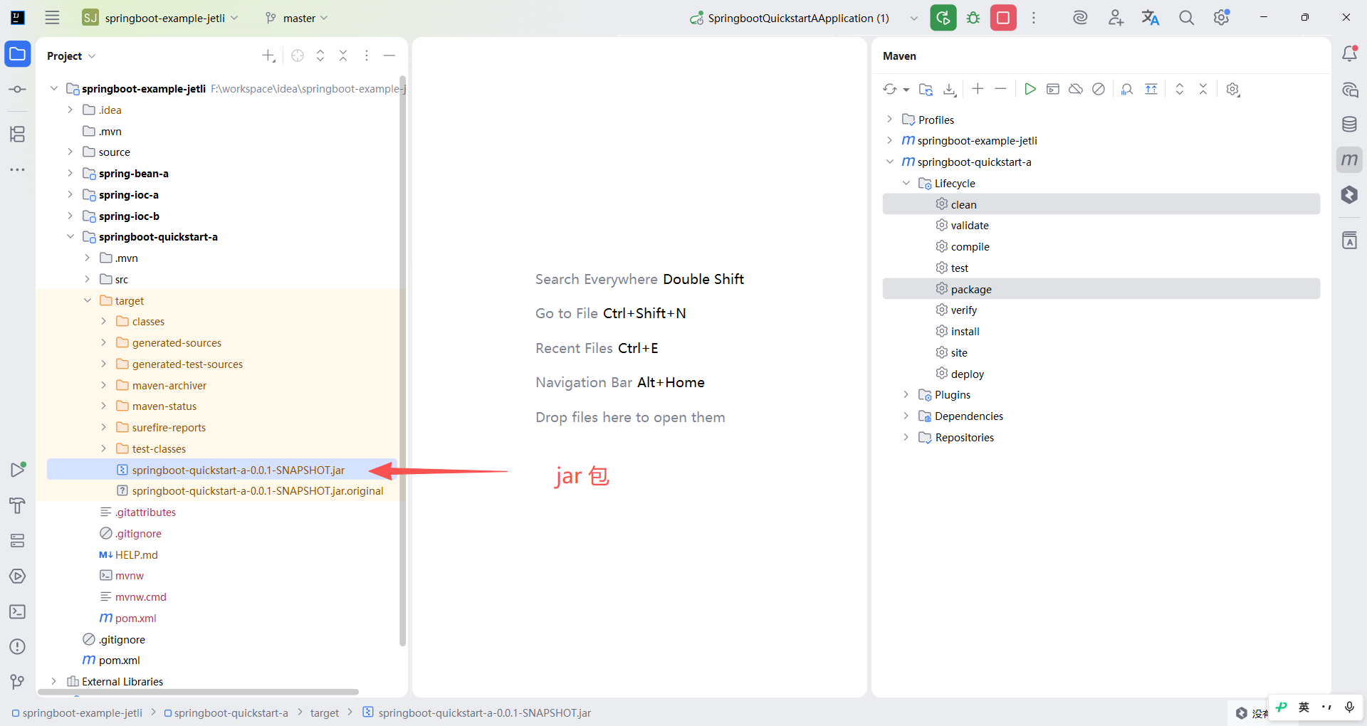The height and width of the screenshot is (726, 1367).
Task: Open the Project tool window icon
Action: pos(18,54)
